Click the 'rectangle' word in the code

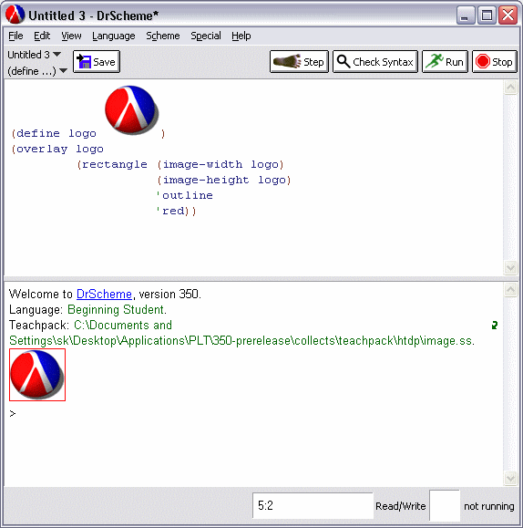click(115, 164)
